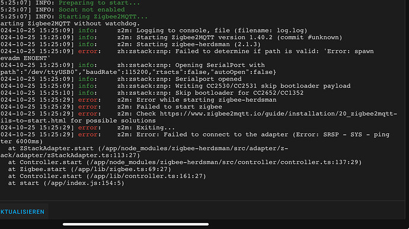Select the 'Exiting...' error line
409x229 pixels.
(x=88, y=128)
